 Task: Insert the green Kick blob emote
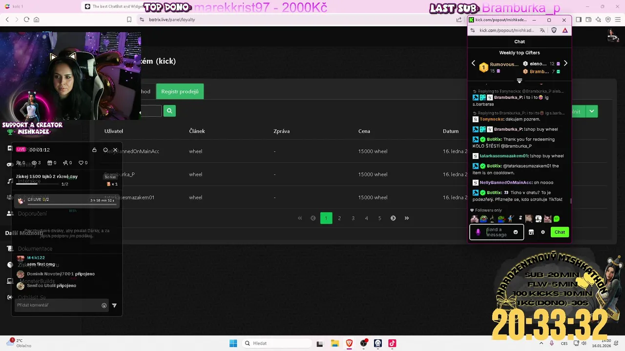click(x=557, y=219)
